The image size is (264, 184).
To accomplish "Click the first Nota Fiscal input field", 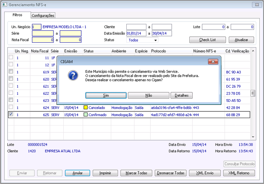I will (x=43, y=40).
